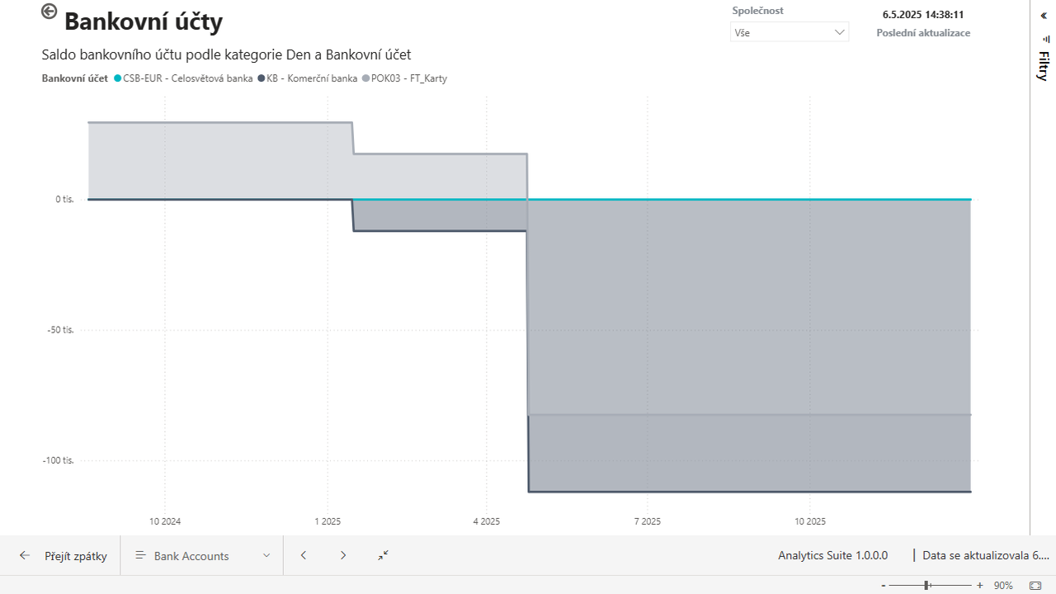
Task: Click the 4 2025 x-axis label
Action: pos(487,521)
